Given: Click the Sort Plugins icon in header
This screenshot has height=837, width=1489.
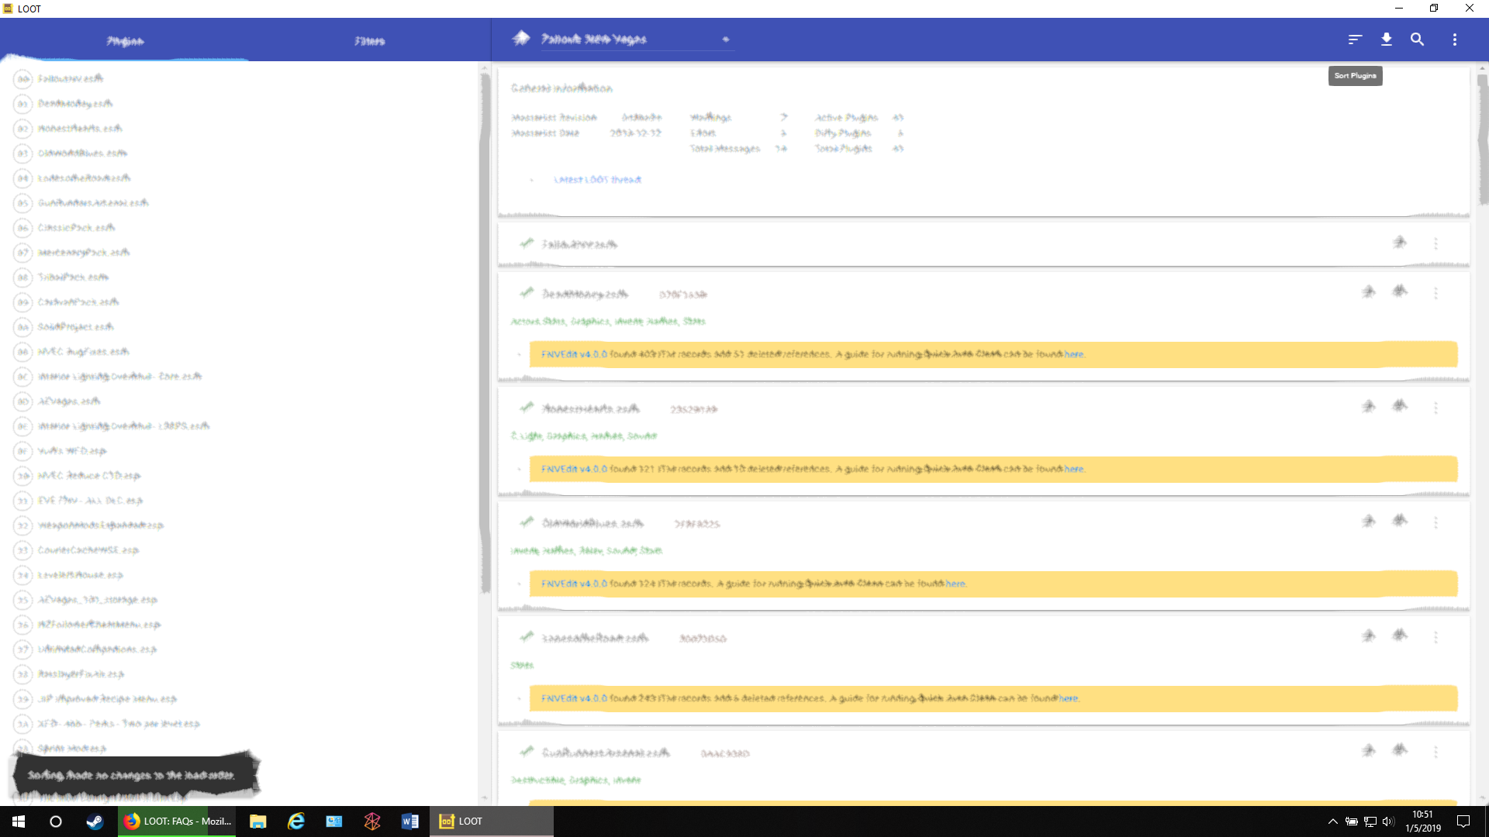Looking at the screenshot, I should coord(1355,40).
